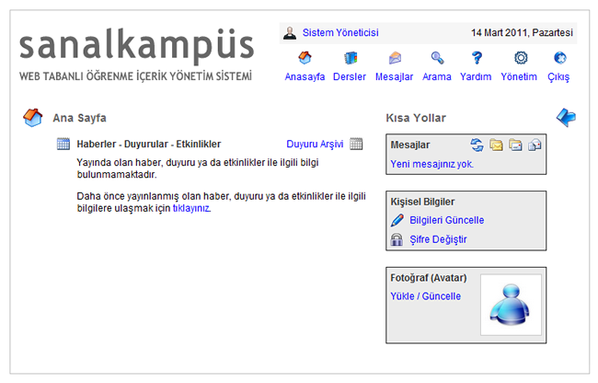
Task: Click the Haberler - Duyurular - Etkinlikler heading
Action: pyautogui.click(x=149, y=144)
